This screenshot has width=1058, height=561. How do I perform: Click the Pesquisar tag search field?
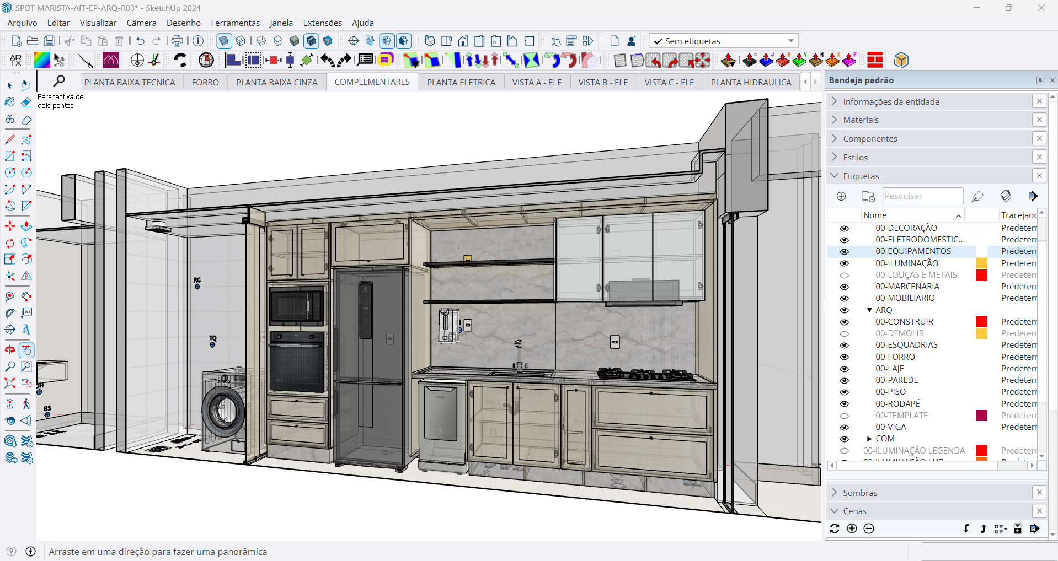click(922, 196)
